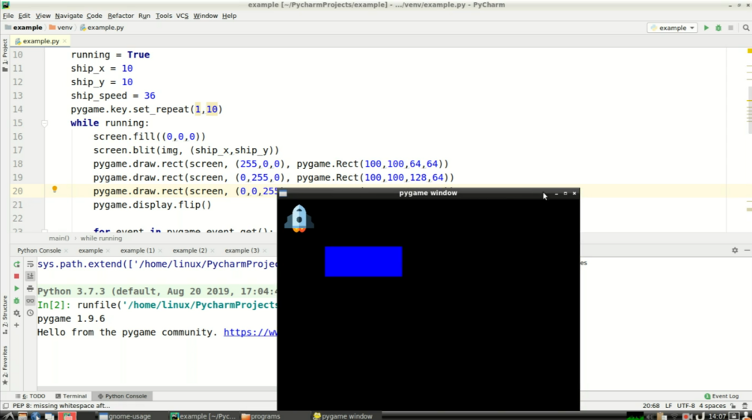Change indent setting 4 spaces
752x420 pixels.
pyautogui.click(x=712, y=406)
